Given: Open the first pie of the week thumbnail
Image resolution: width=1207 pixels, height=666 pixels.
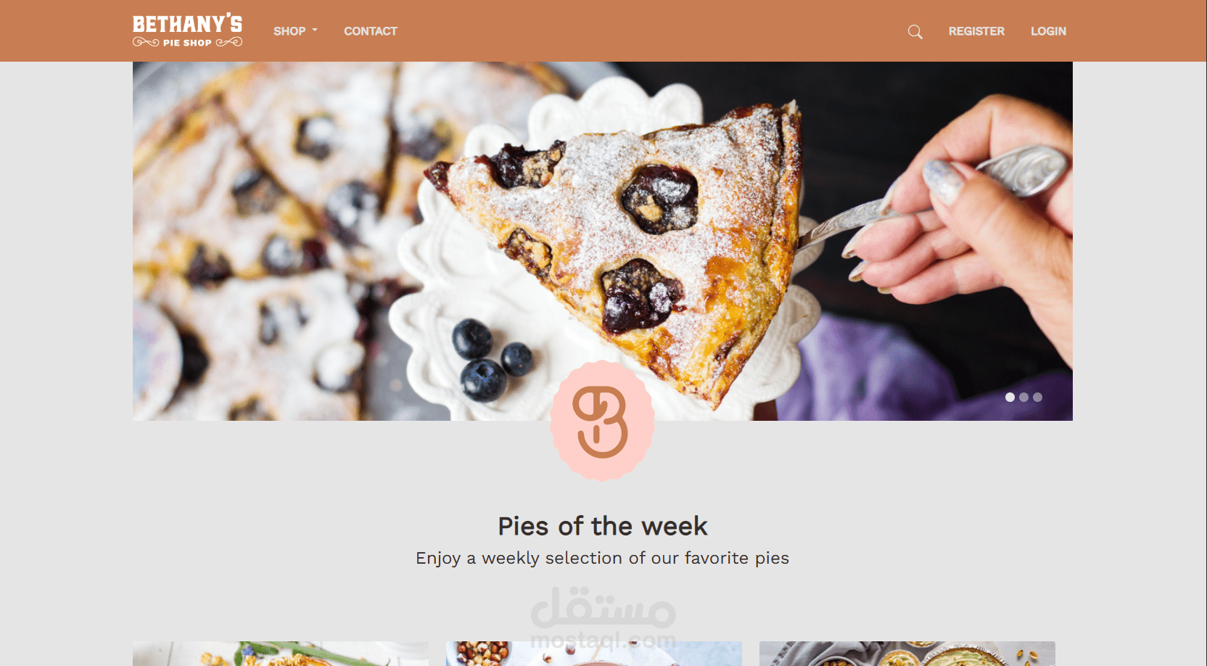Looking at the screenshot, I should (x=280, y=654).
